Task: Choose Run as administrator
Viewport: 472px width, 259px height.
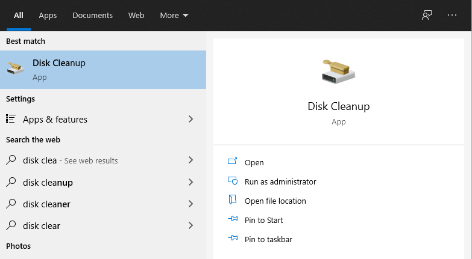Action: click(x=280, y=181)
